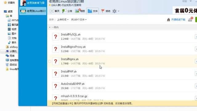Screen dimensions: 197x111
Task: Open 文档 documents library in Explorer sidebar
Action: click(x=12, y=38)
